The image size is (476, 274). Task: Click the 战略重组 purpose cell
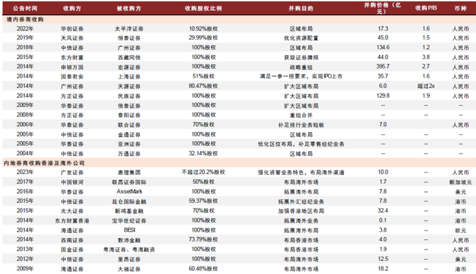click(301, 67)
